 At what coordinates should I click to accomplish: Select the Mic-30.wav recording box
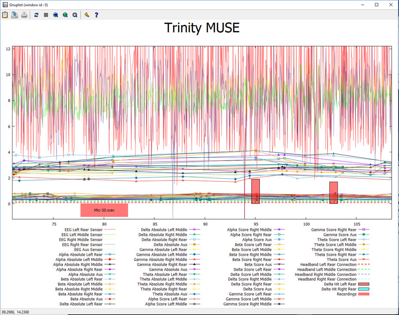[x=104, y=210]
